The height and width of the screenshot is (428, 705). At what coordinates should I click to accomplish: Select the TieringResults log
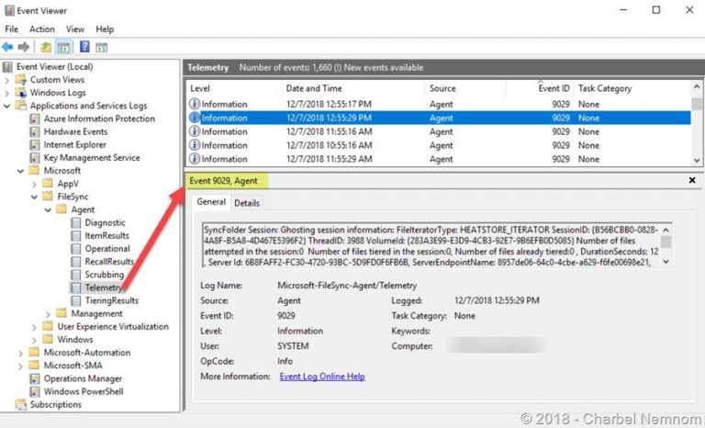pyautogui.click(x=111, y=300)
